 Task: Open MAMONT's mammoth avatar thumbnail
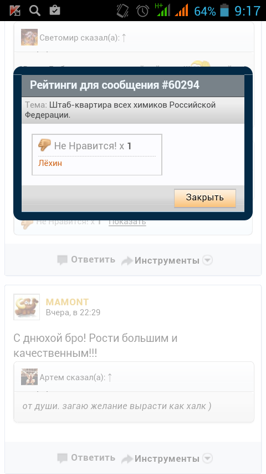pyautogui.click(x=27, y=307)
